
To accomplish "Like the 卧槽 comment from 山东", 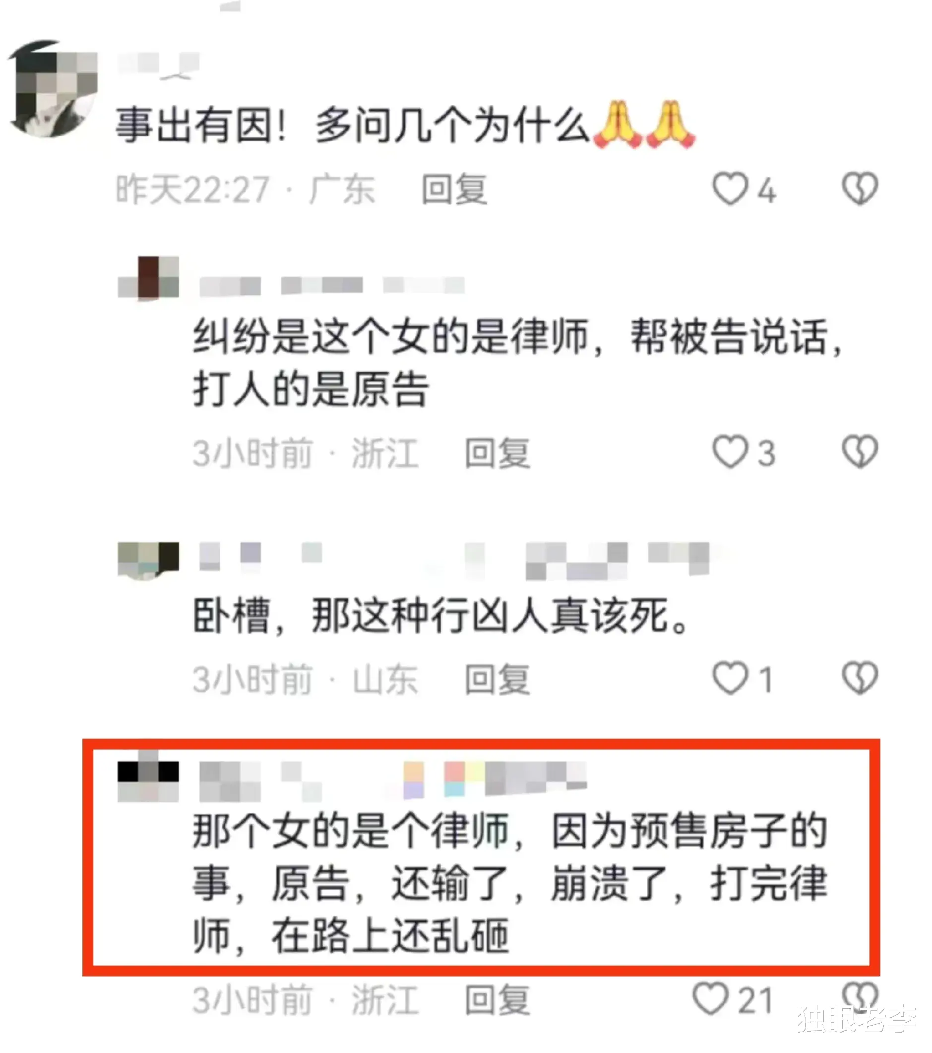I will (730, 678).
